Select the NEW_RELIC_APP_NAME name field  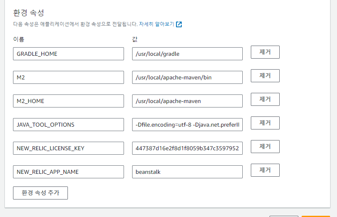[x=68, y=172]
